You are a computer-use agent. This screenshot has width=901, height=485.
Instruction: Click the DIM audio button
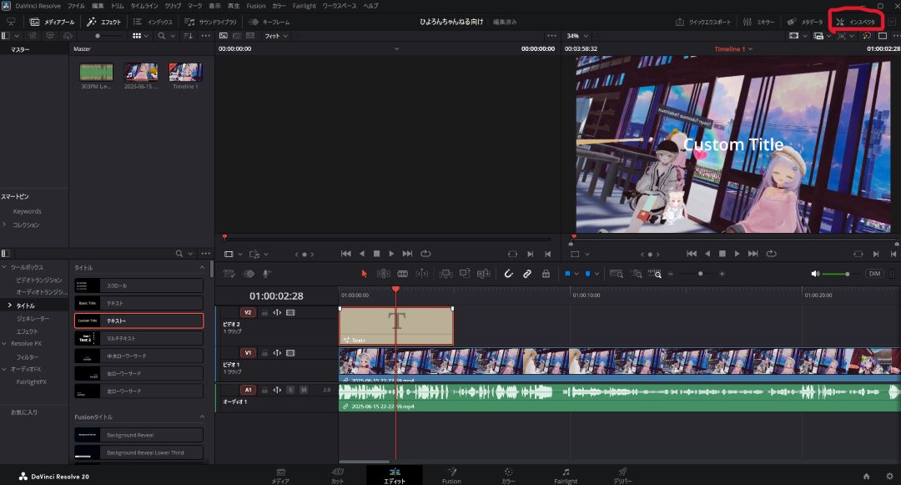pos(873,274)
